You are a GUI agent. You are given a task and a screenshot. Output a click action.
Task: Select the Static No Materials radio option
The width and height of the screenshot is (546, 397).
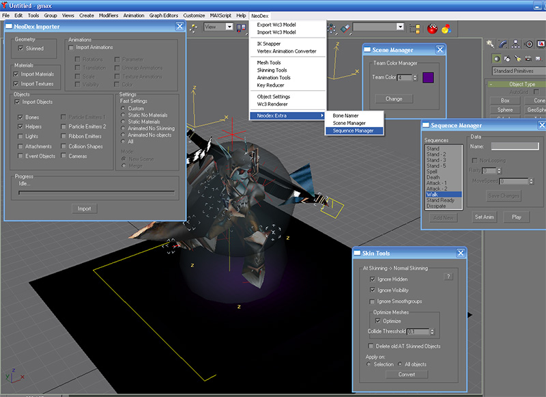(123, 115)
